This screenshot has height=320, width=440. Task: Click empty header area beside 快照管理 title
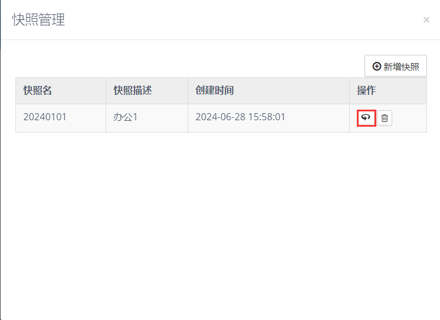point(236,20)
